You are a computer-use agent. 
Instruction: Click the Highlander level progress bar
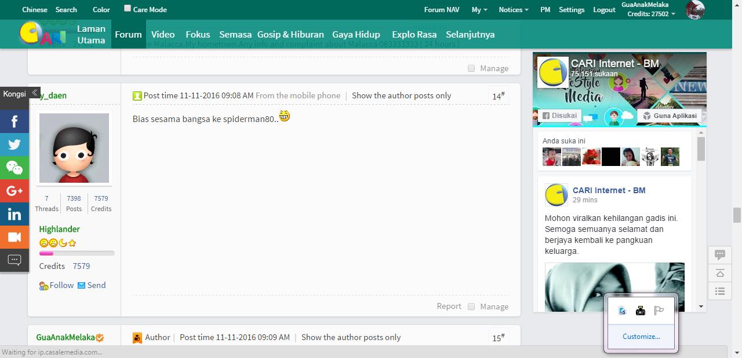click(77, 253)
